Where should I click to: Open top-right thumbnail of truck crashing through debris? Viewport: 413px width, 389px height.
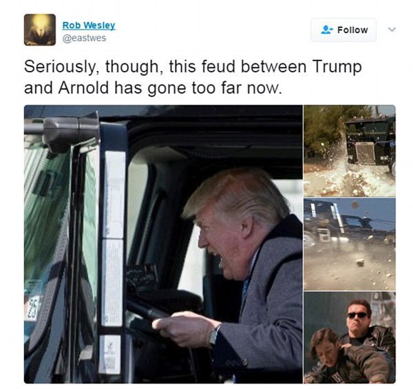pos(350,151)
